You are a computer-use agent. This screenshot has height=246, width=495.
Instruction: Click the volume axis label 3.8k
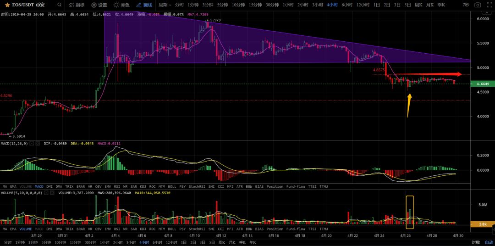483,224
